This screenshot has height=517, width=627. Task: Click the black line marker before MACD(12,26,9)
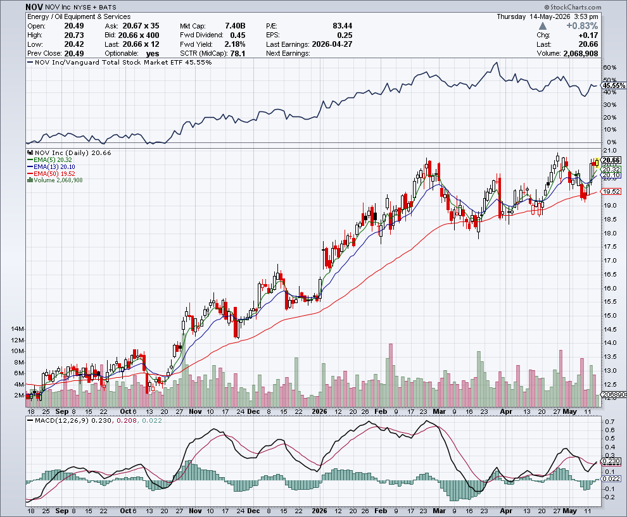tap(30, 420)
